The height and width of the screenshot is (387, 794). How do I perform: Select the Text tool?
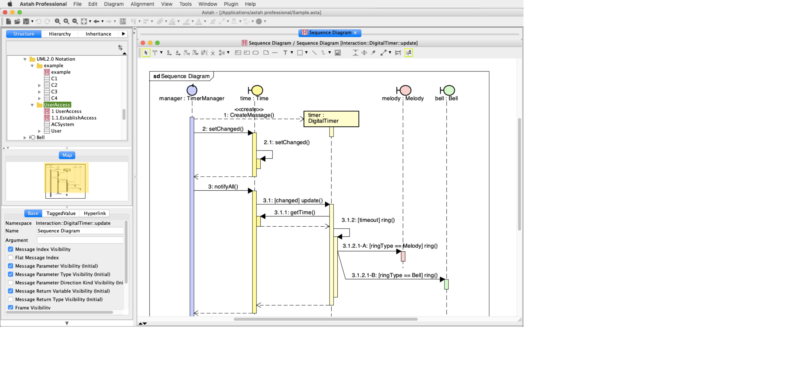[x=285, y=53]
